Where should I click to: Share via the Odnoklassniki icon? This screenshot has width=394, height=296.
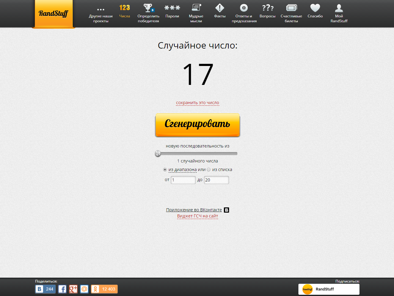[95, 289]
